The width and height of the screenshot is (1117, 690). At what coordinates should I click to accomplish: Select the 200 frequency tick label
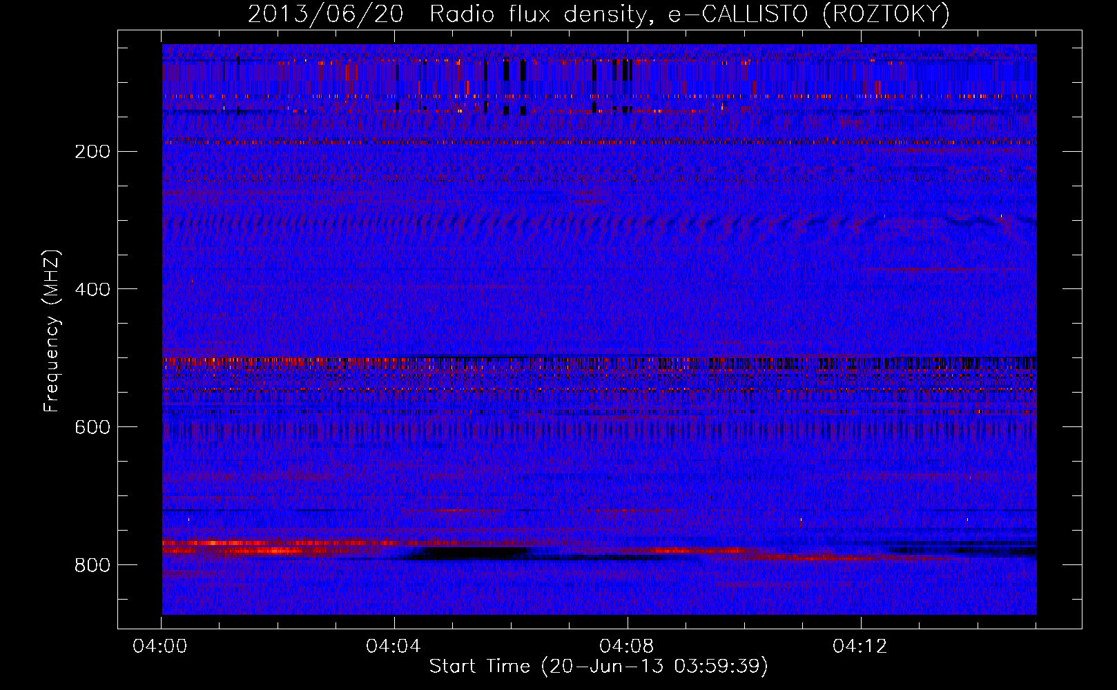click(x=93, y=152)
